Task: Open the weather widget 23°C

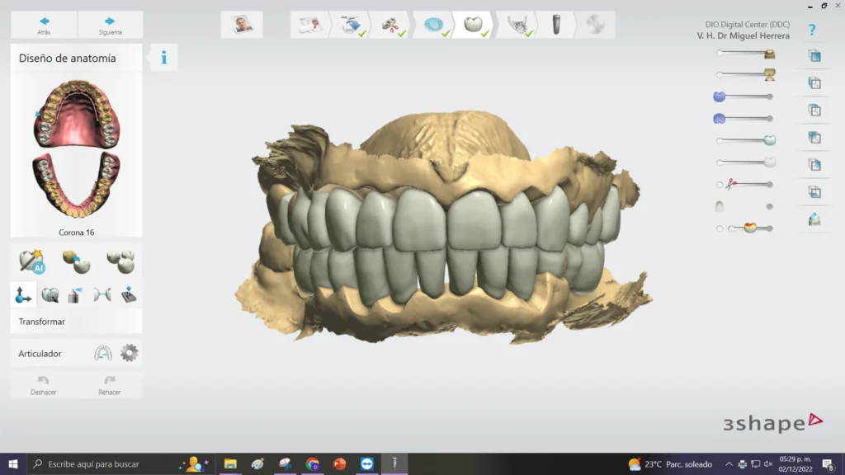Action: tap(670, 463)
